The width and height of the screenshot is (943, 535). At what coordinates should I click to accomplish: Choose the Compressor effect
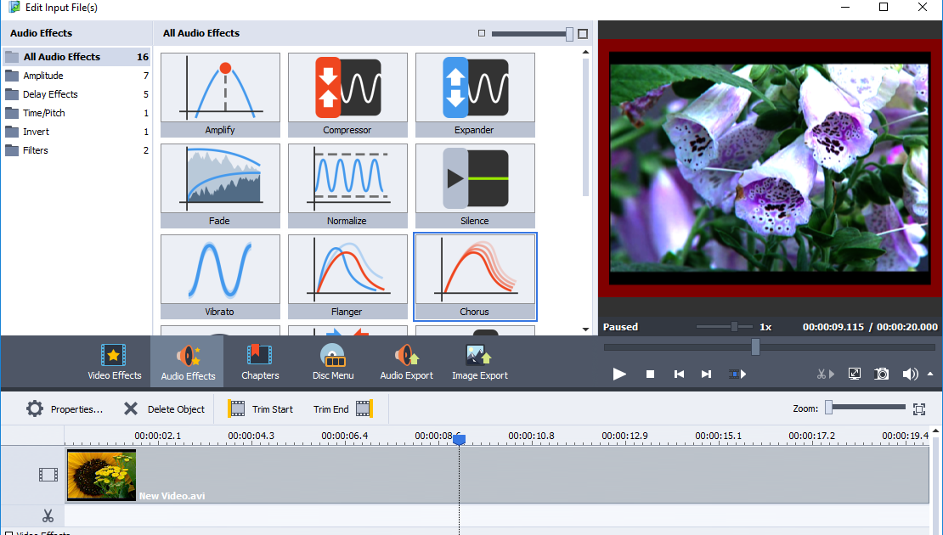347,95
